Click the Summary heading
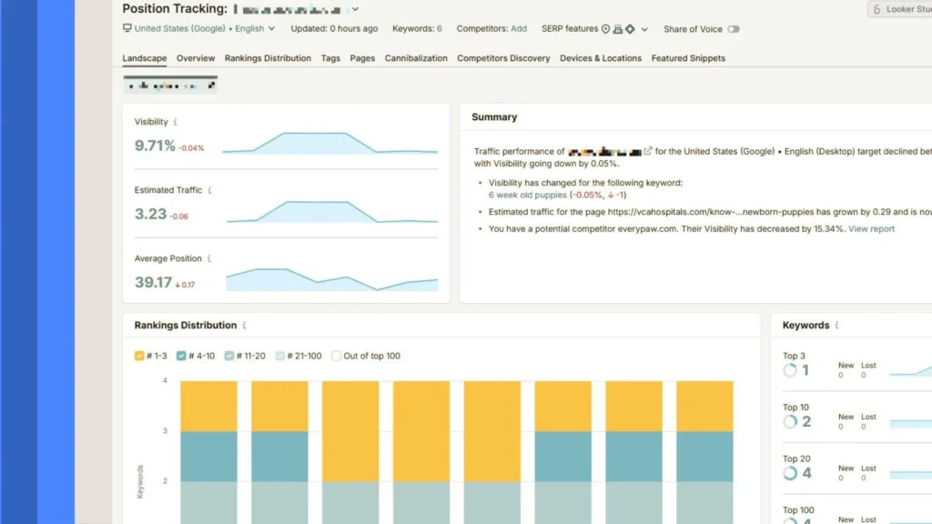 494,117
